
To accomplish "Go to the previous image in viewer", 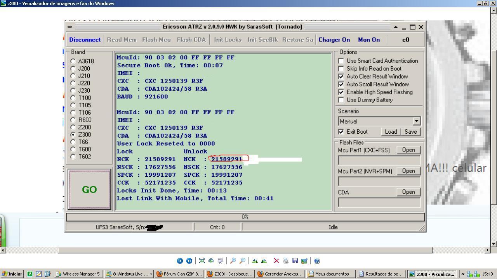I will (180, 261).
